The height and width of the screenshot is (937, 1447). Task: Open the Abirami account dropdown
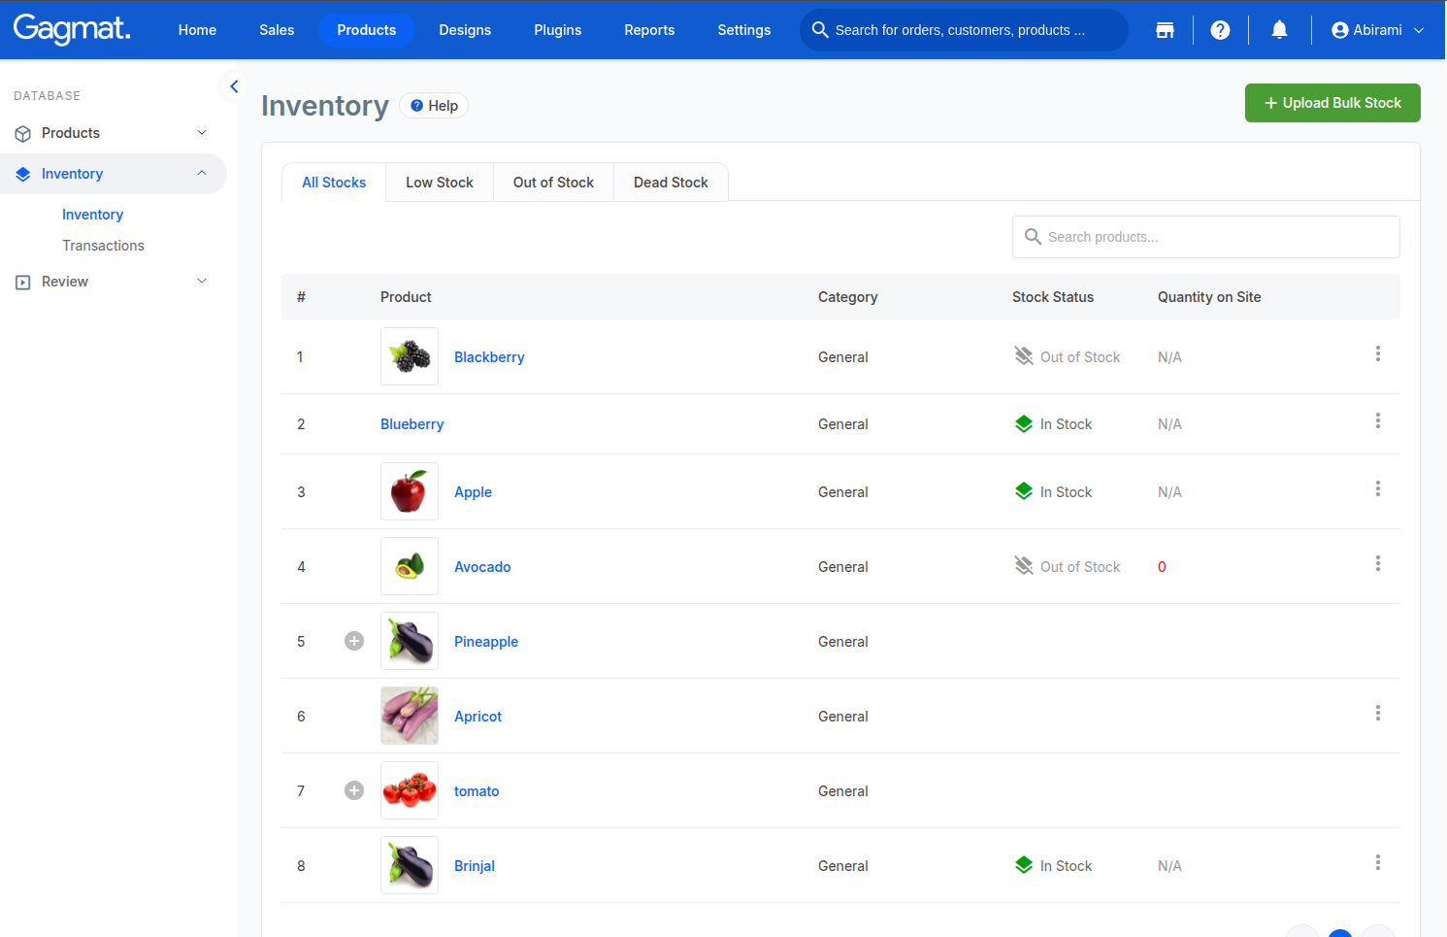pyautogui.click(x=1378, y=30)
